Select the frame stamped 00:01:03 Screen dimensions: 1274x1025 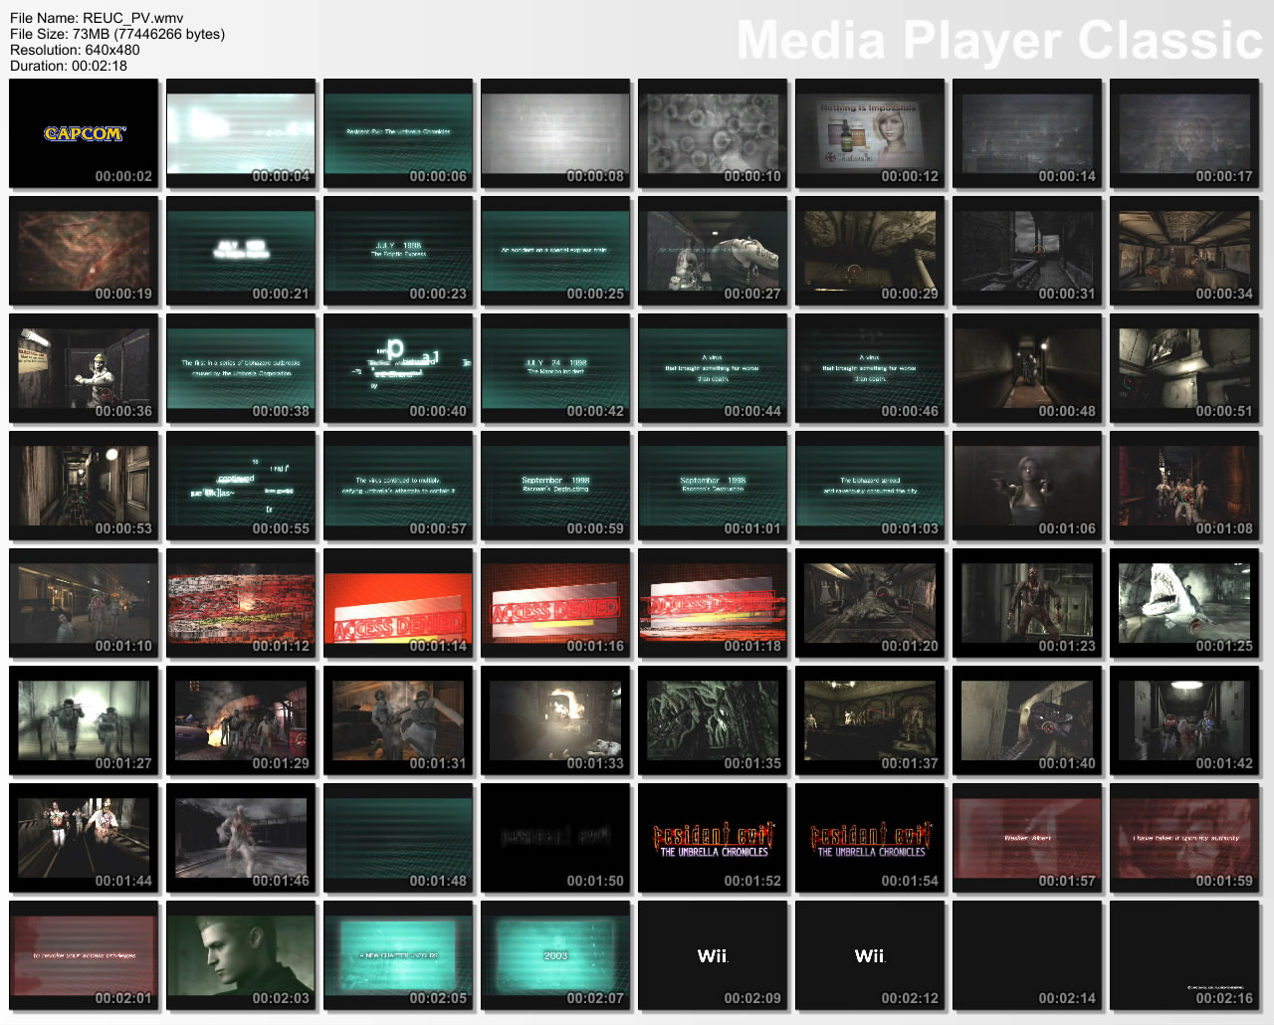pyautogui.click(x=870, y=486)
